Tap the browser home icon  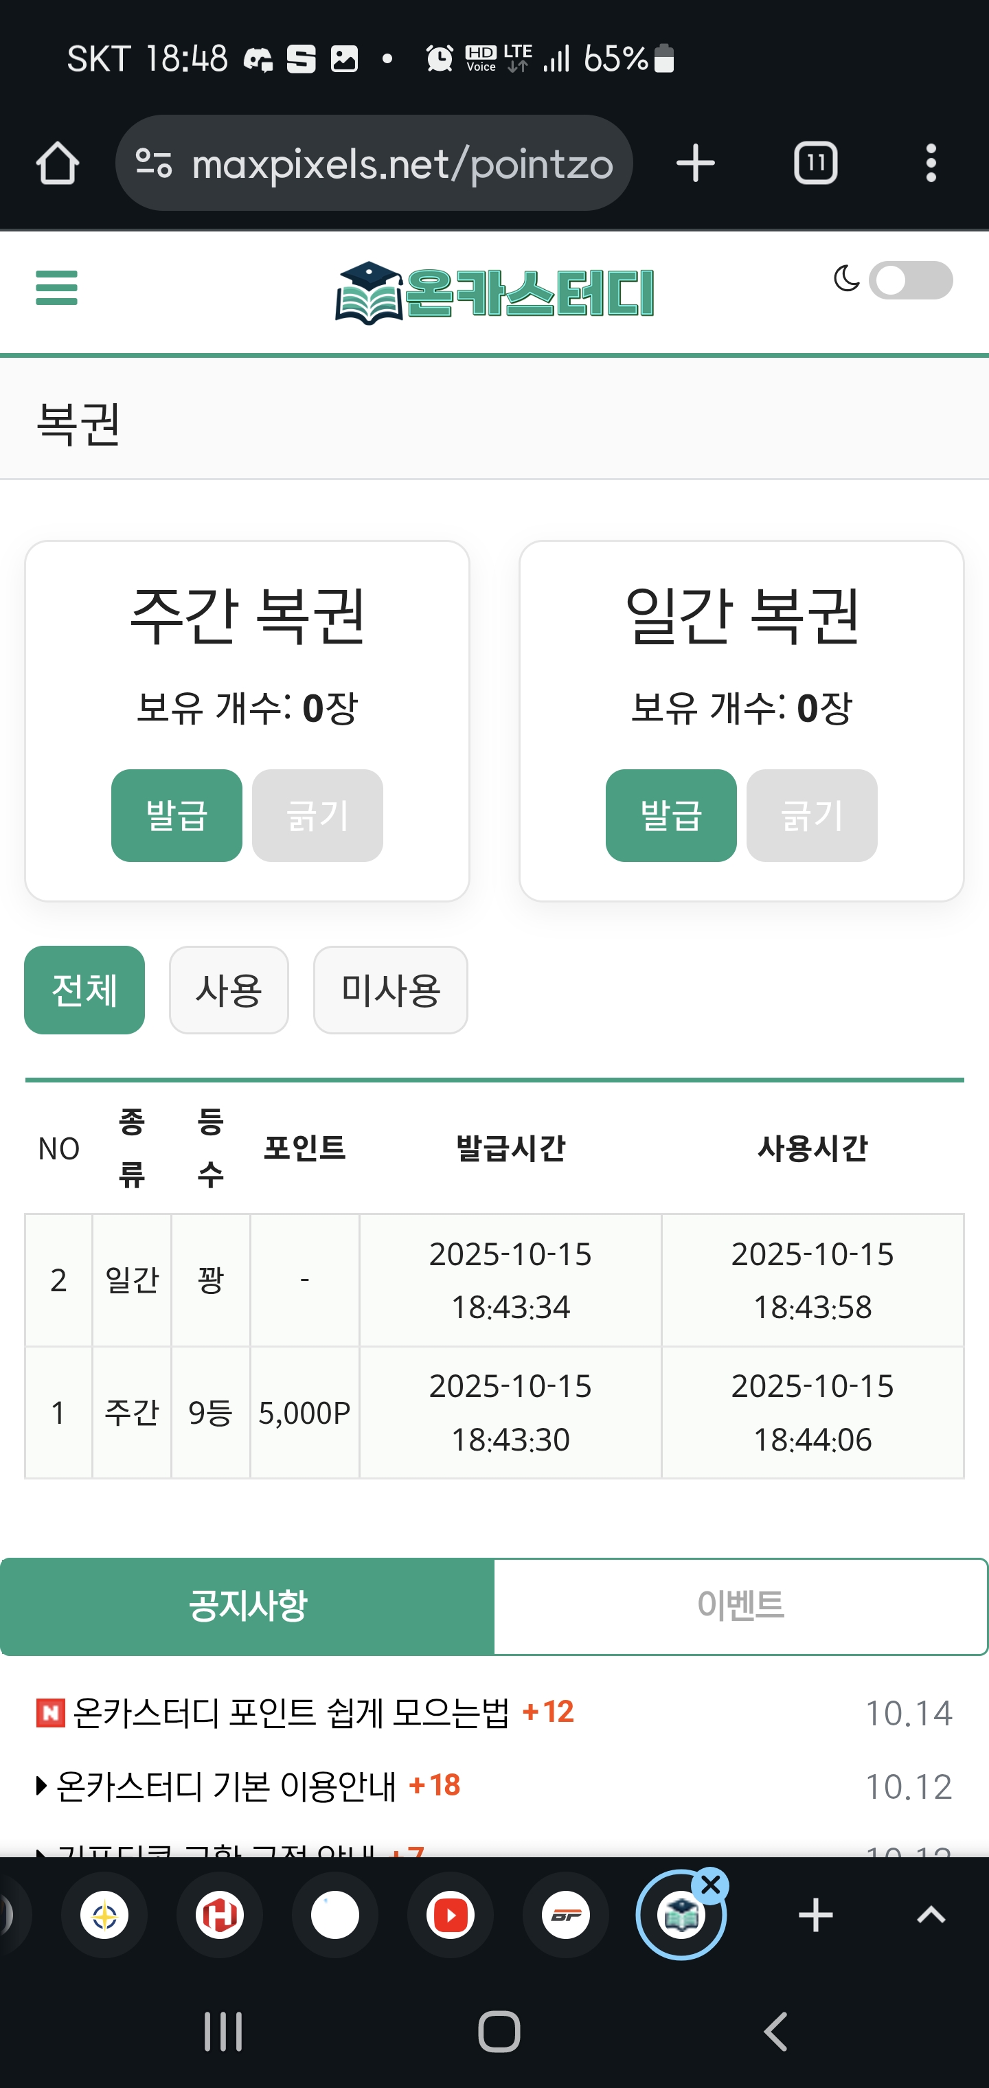point(58,163)
